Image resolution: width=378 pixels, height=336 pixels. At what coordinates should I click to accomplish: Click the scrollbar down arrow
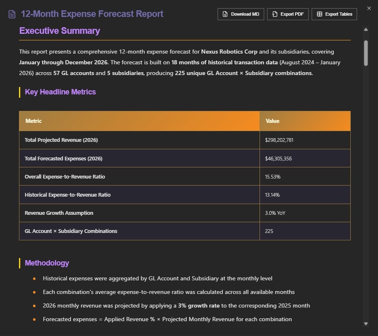tap(366, 324)
